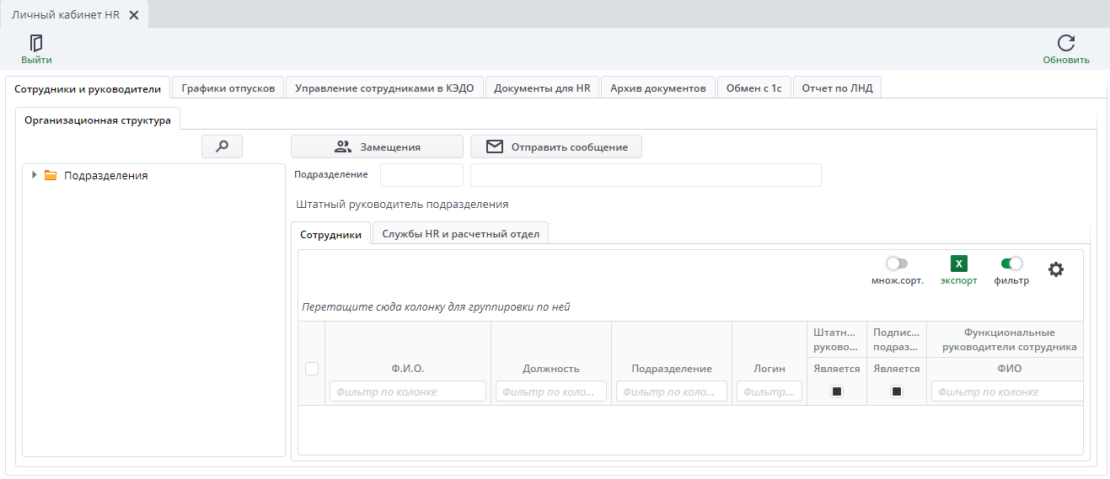Click the Логин column filter field
Viewport: 1110px width, 479px height.
(x=769, y=391)
